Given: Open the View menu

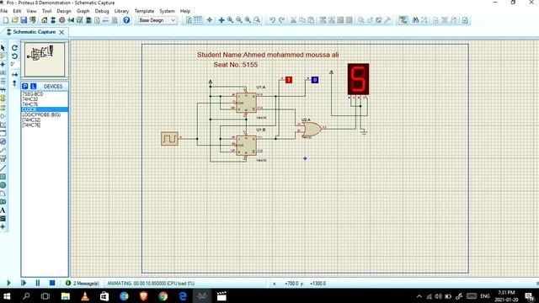Looking at the screenshot, I should pyautogui.click(x=31, y=11).
